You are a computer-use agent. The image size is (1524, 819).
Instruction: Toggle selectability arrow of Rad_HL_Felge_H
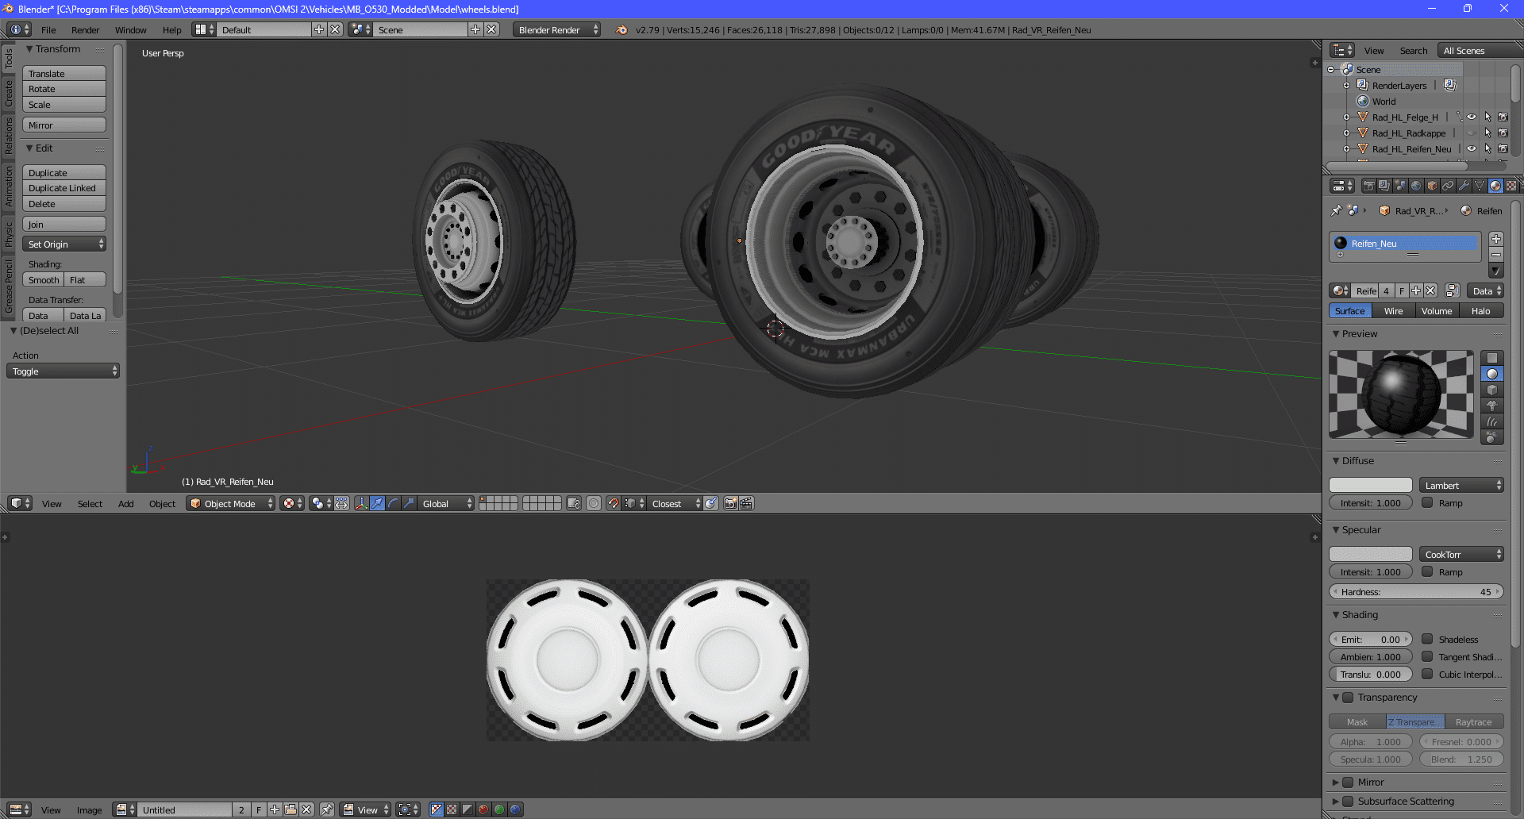(1487, 117)
